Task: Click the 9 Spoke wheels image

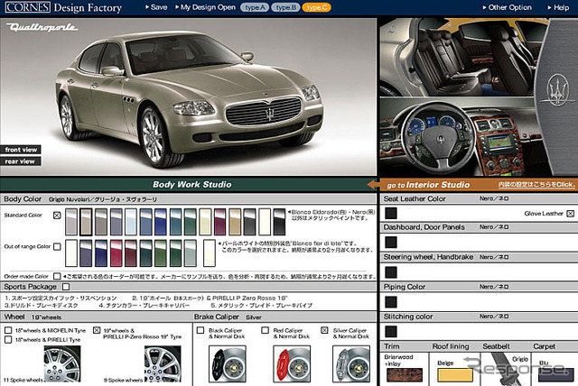Action: coord(163,364)
